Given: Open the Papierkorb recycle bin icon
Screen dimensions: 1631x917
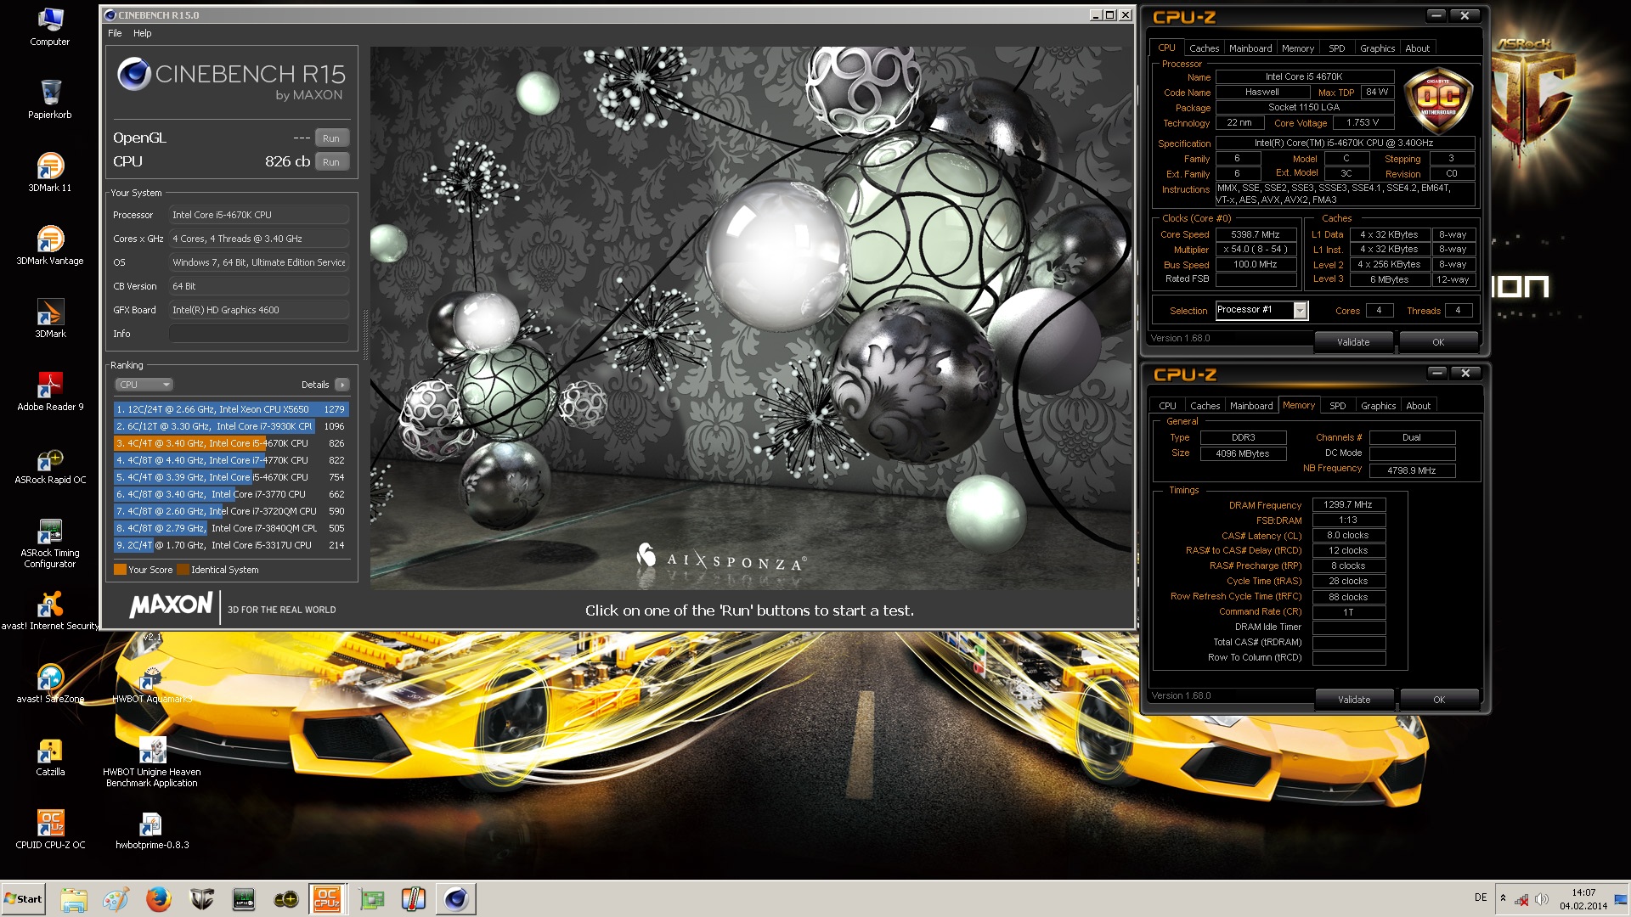Looking at the screenshot, I should coord(50,99).
